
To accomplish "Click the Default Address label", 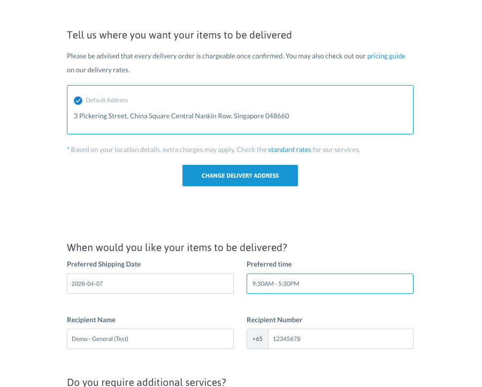I will 106,100.
